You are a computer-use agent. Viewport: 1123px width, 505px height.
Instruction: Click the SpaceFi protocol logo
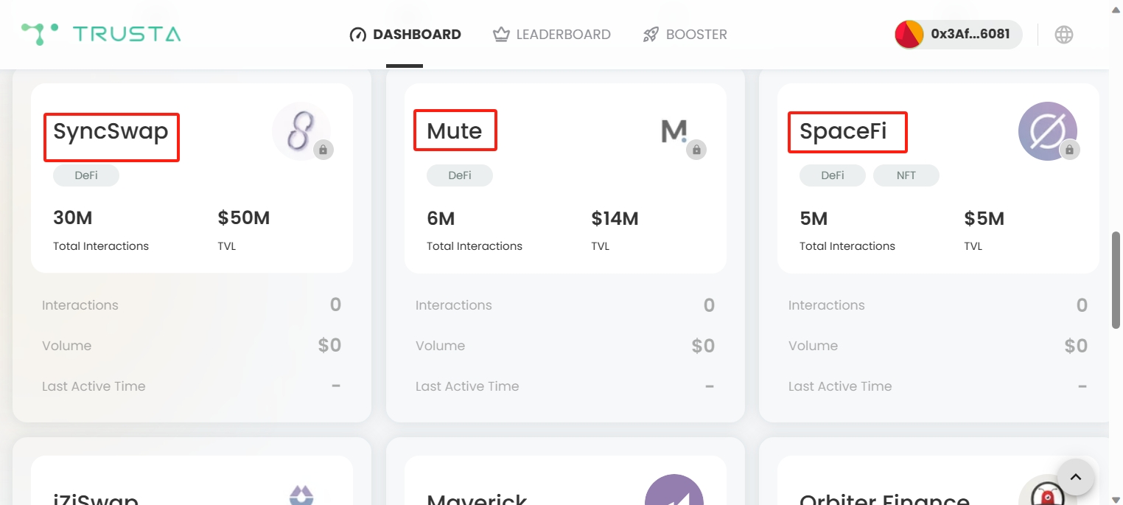[1047, 131]
